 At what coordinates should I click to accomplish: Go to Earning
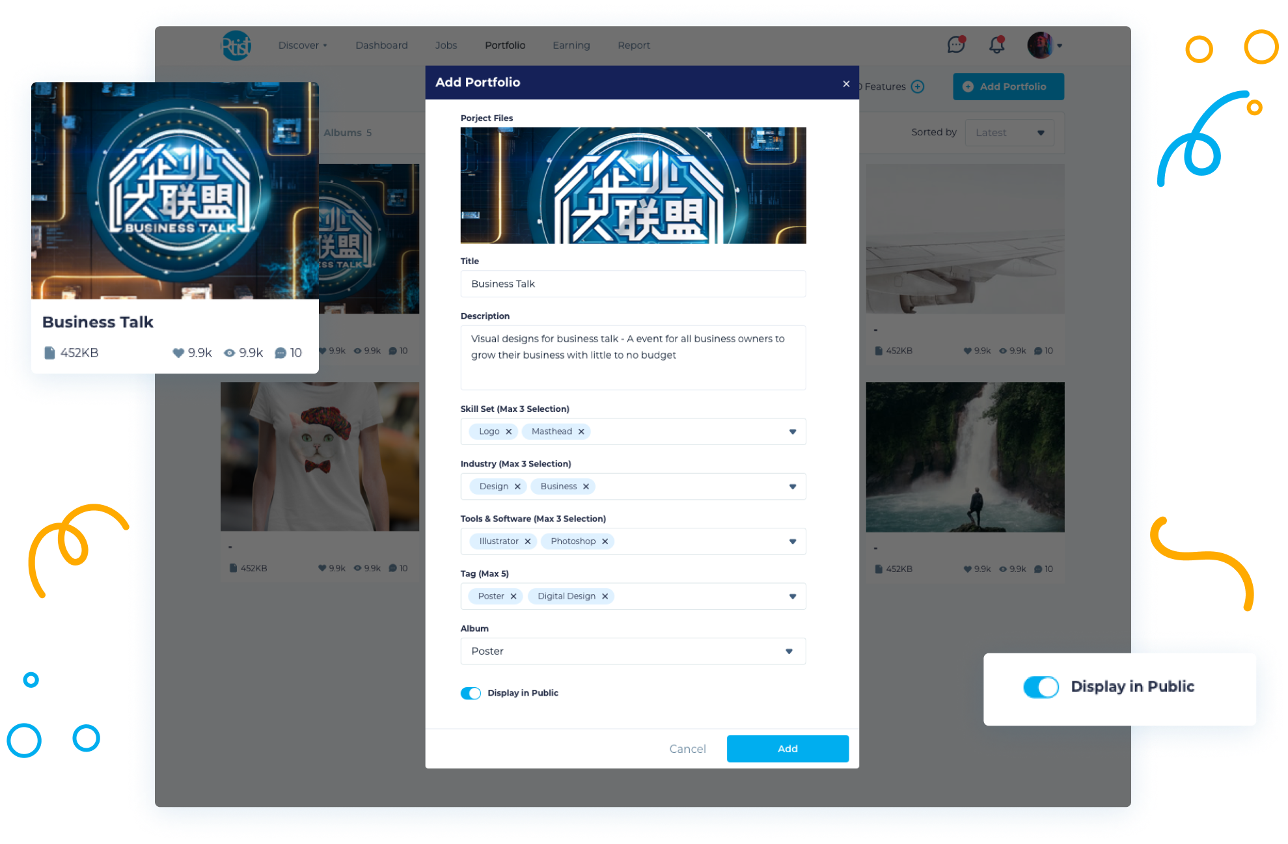pos(571,46)
